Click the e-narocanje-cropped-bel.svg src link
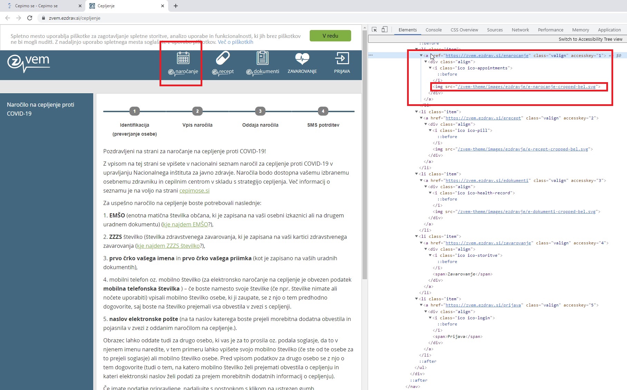627x390 pixels. point(527,87)
